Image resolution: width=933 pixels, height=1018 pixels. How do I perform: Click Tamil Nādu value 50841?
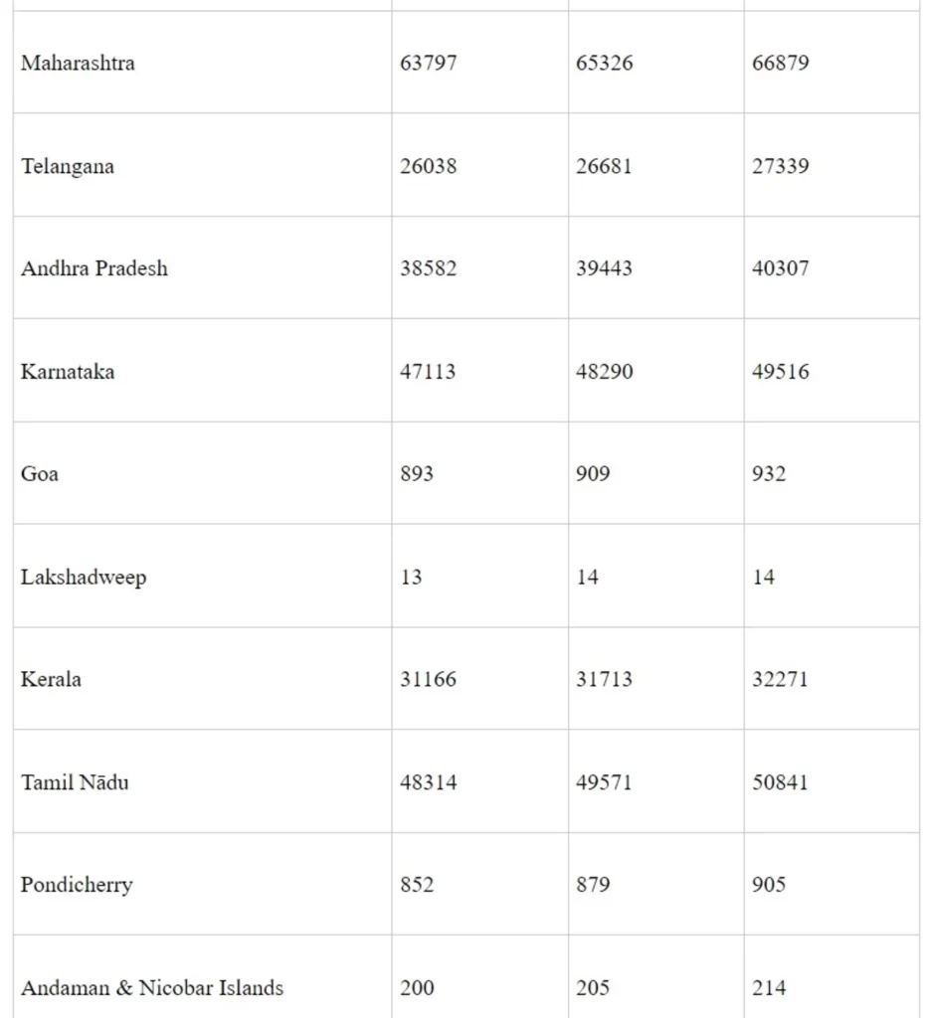coord(780,782)
